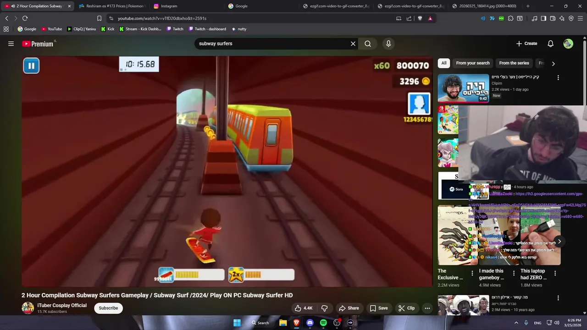Select 'From your search' filter chip
587x330 pixels.
[x=473, y=63]
